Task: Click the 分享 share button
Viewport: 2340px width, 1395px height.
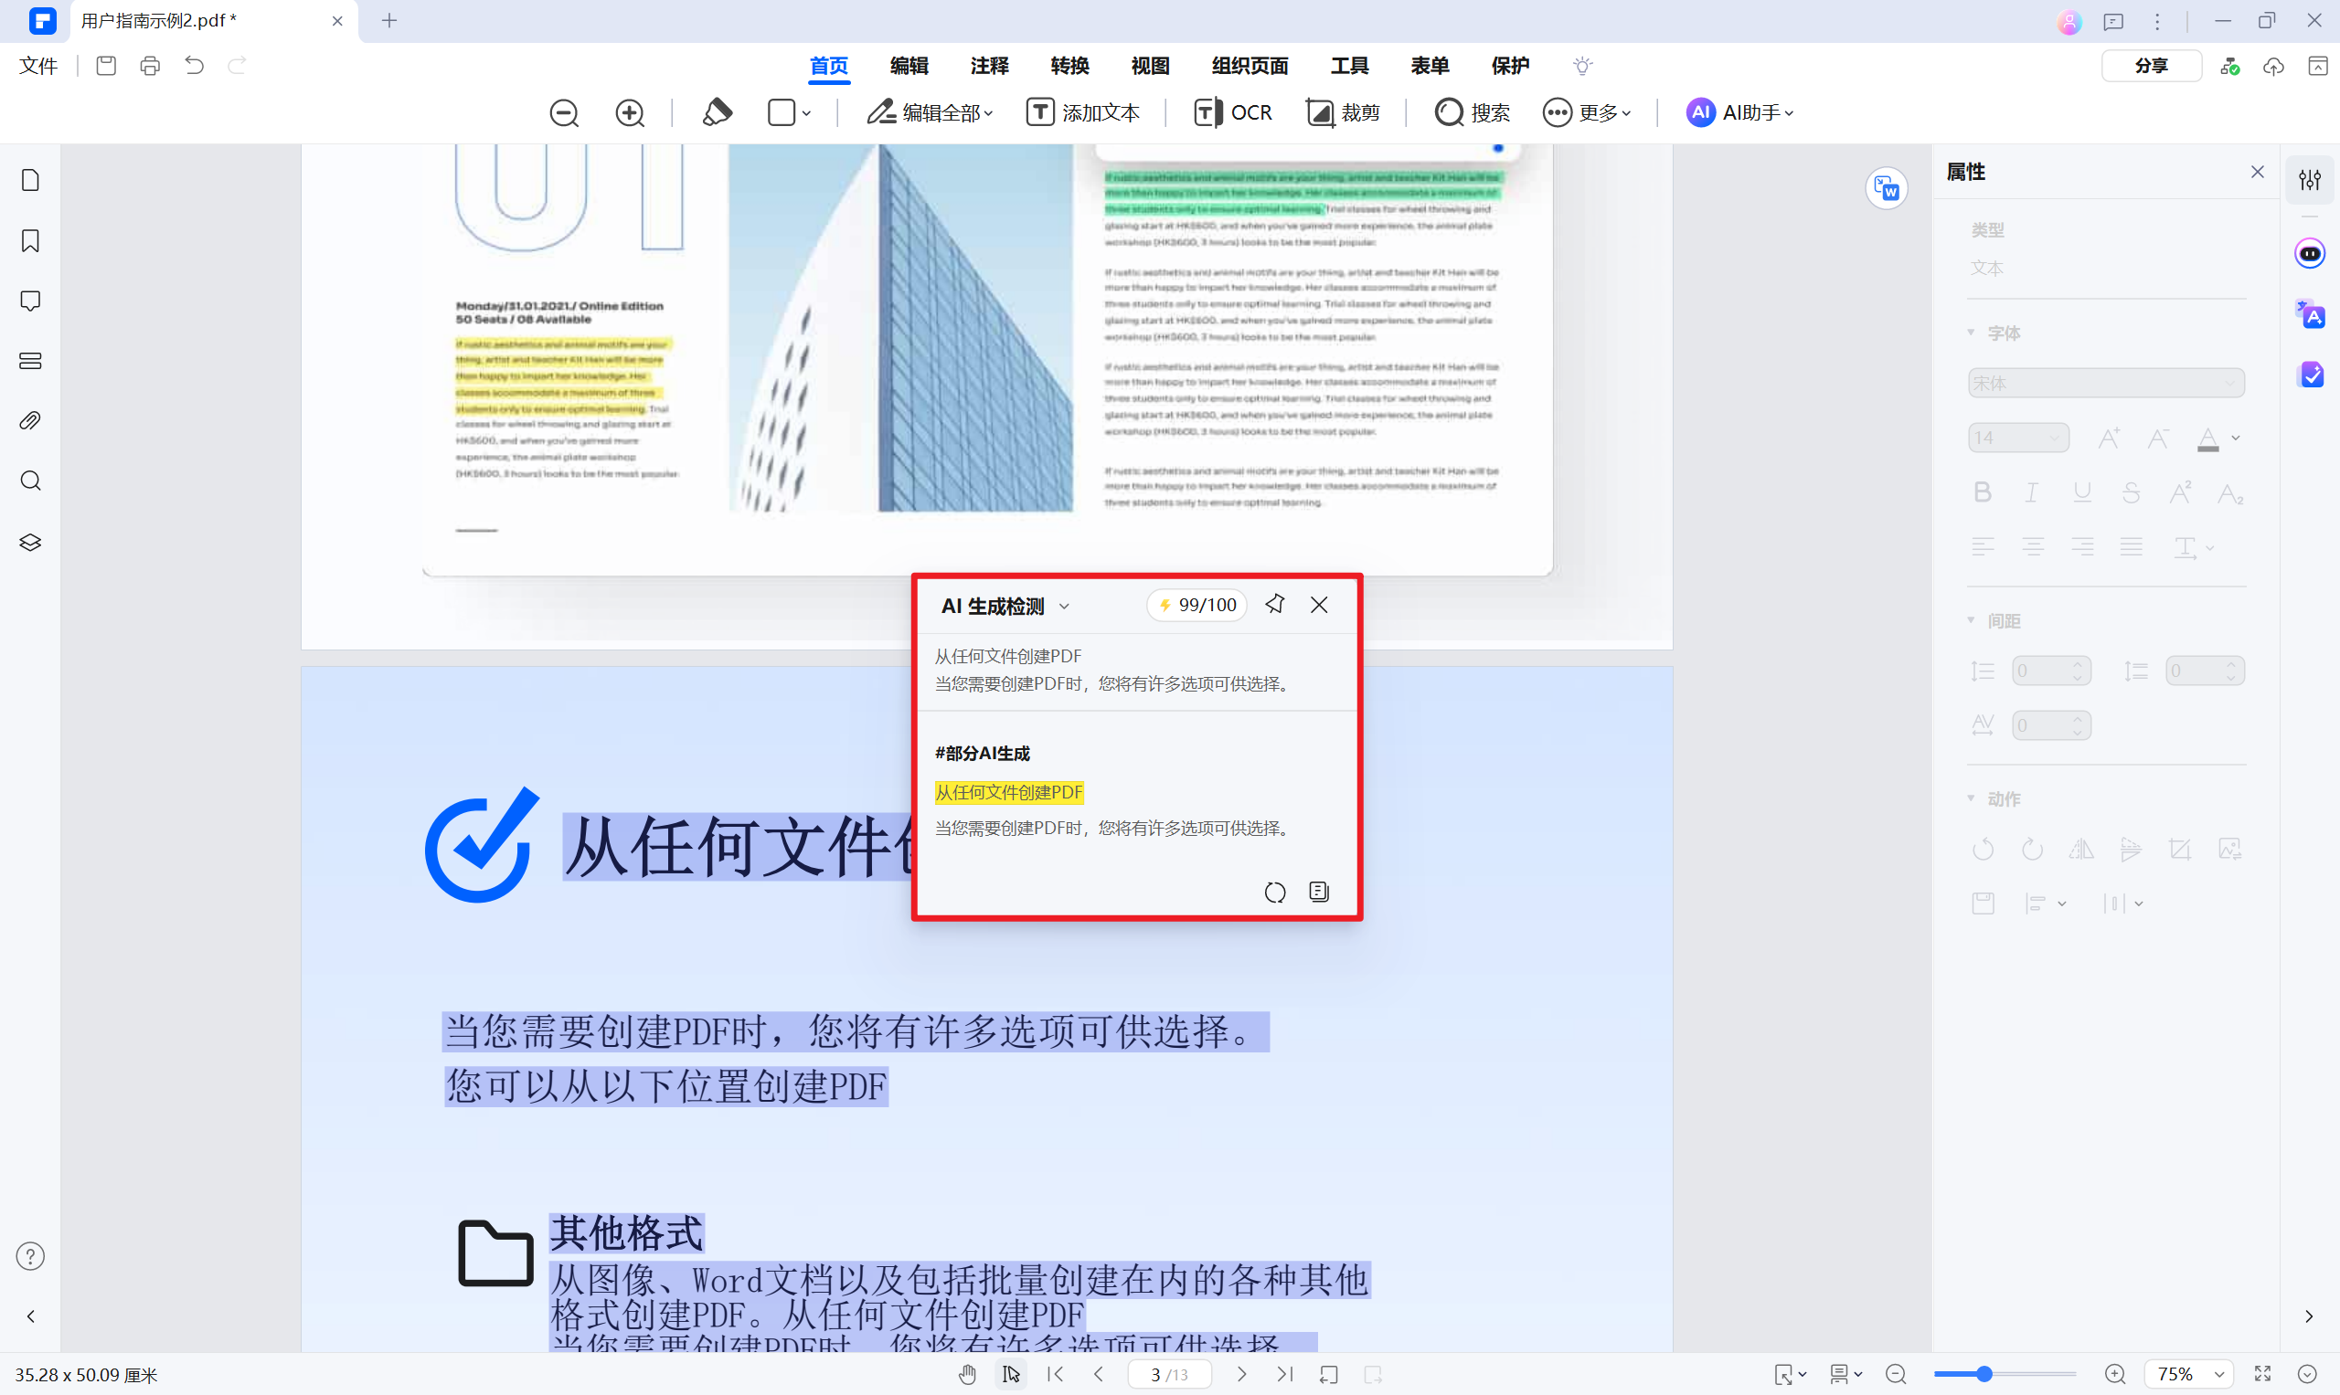Action: (x=2152, y=65)
